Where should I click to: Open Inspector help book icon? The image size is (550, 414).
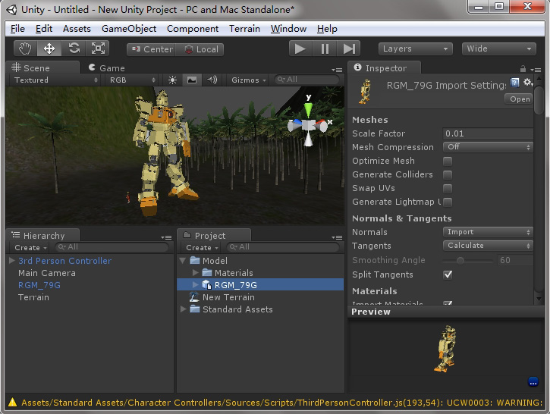pyautogui.click(x=514, y=83)
